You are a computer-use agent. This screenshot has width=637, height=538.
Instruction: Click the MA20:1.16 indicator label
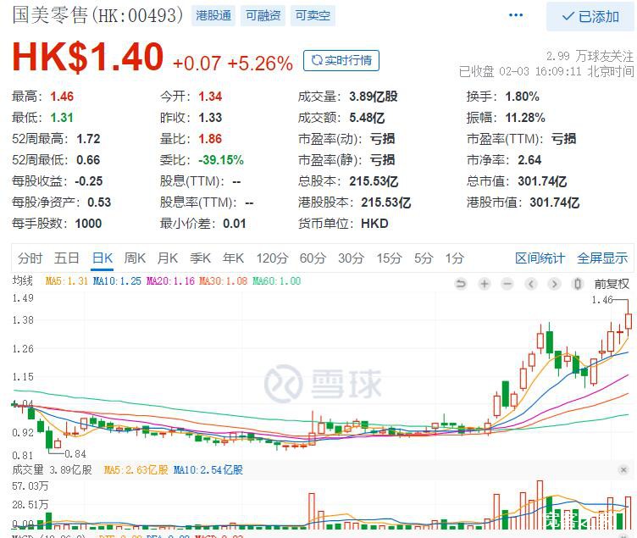pyautogui.click(x=170, y=280)
